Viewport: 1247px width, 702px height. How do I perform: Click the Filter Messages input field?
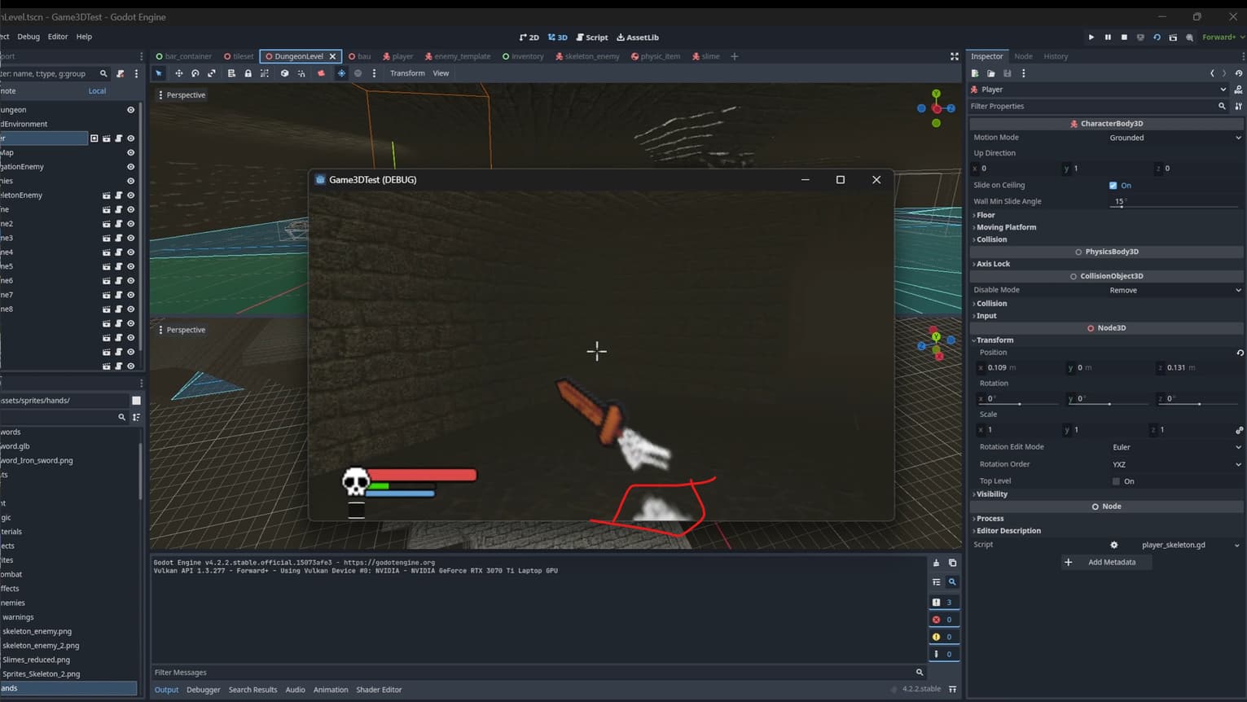(489, 672)
